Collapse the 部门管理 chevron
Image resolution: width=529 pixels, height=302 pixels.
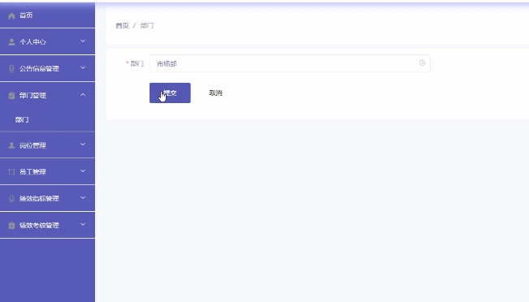pyautogui.click(x=83, y=95)
